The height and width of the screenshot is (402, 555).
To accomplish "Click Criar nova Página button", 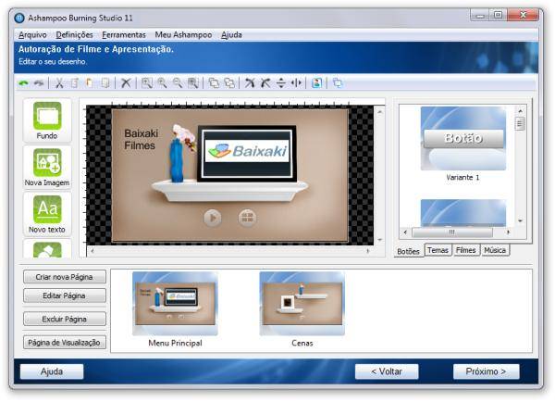I will [x=65, y=277].
